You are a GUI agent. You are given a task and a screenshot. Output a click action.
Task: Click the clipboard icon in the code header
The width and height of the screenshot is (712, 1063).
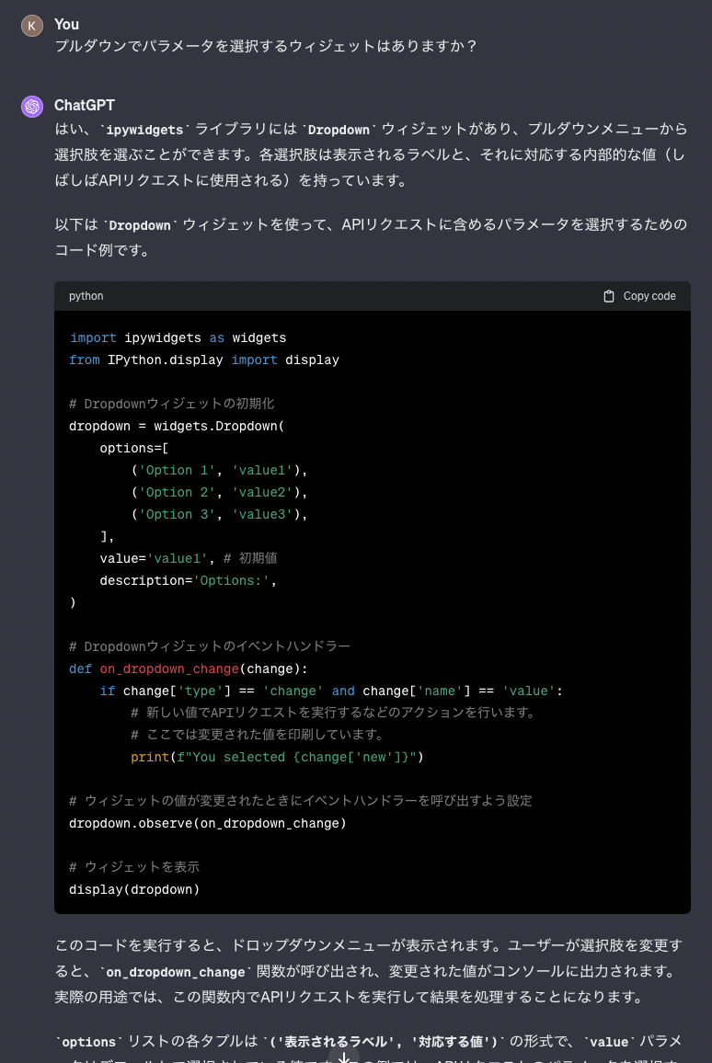609,296
